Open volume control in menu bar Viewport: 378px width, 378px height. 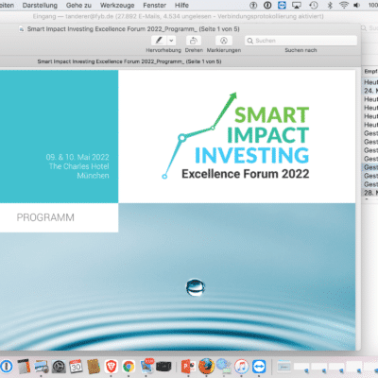point(357,5)
